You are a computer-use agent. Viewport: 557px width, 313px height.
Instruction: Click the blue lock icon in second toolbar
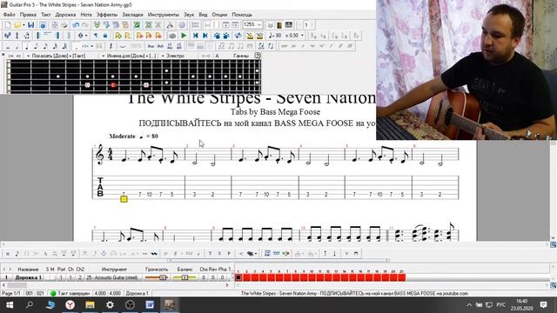[x=105, y=36]
